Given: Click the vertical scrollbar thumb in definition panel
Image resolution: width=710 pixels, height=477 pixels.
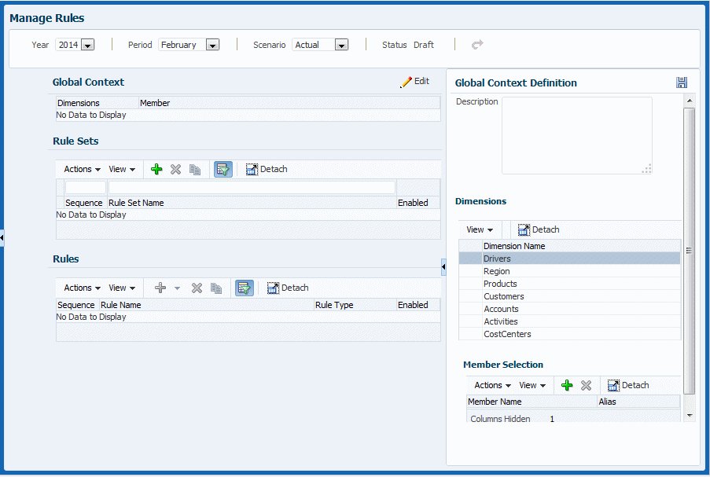Looking at the screenshot, I should click(x=690, y=251).
